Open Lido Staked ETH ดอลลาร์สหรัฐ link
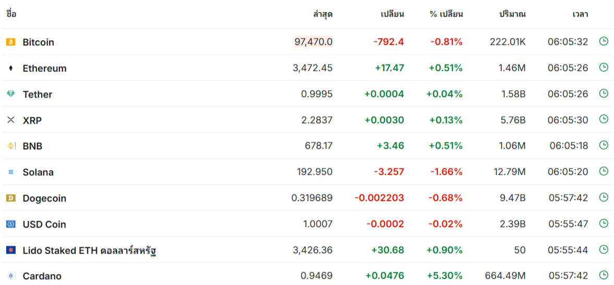Viewport: 614px width, 285px height. tap(90, 250)
